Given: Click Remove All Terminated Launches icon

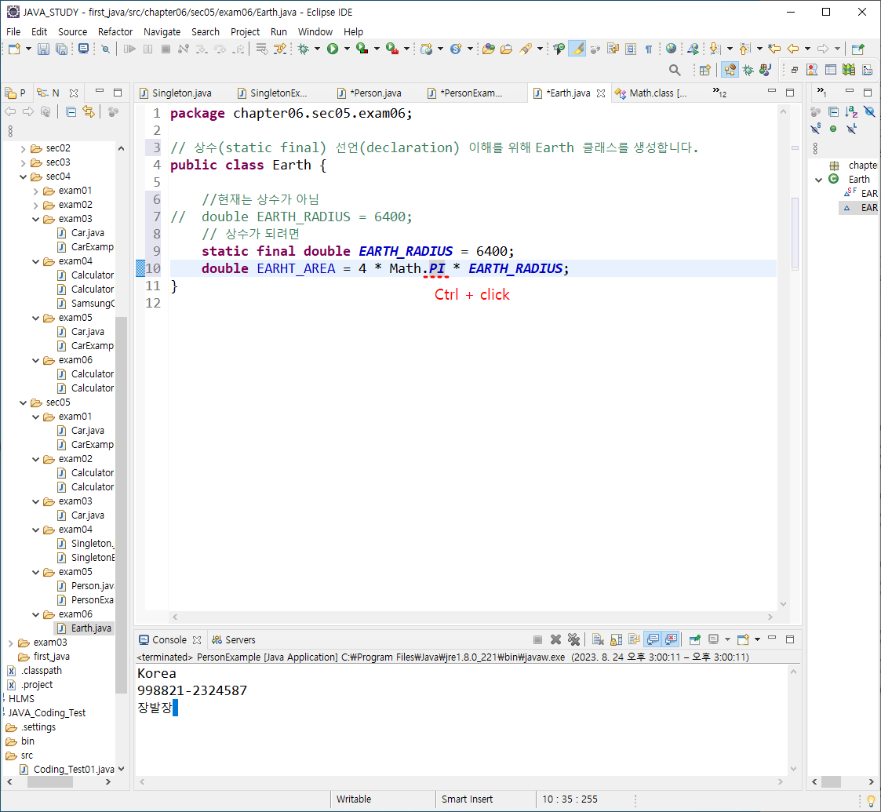Looking at the screenshot, I should (573, 639).
